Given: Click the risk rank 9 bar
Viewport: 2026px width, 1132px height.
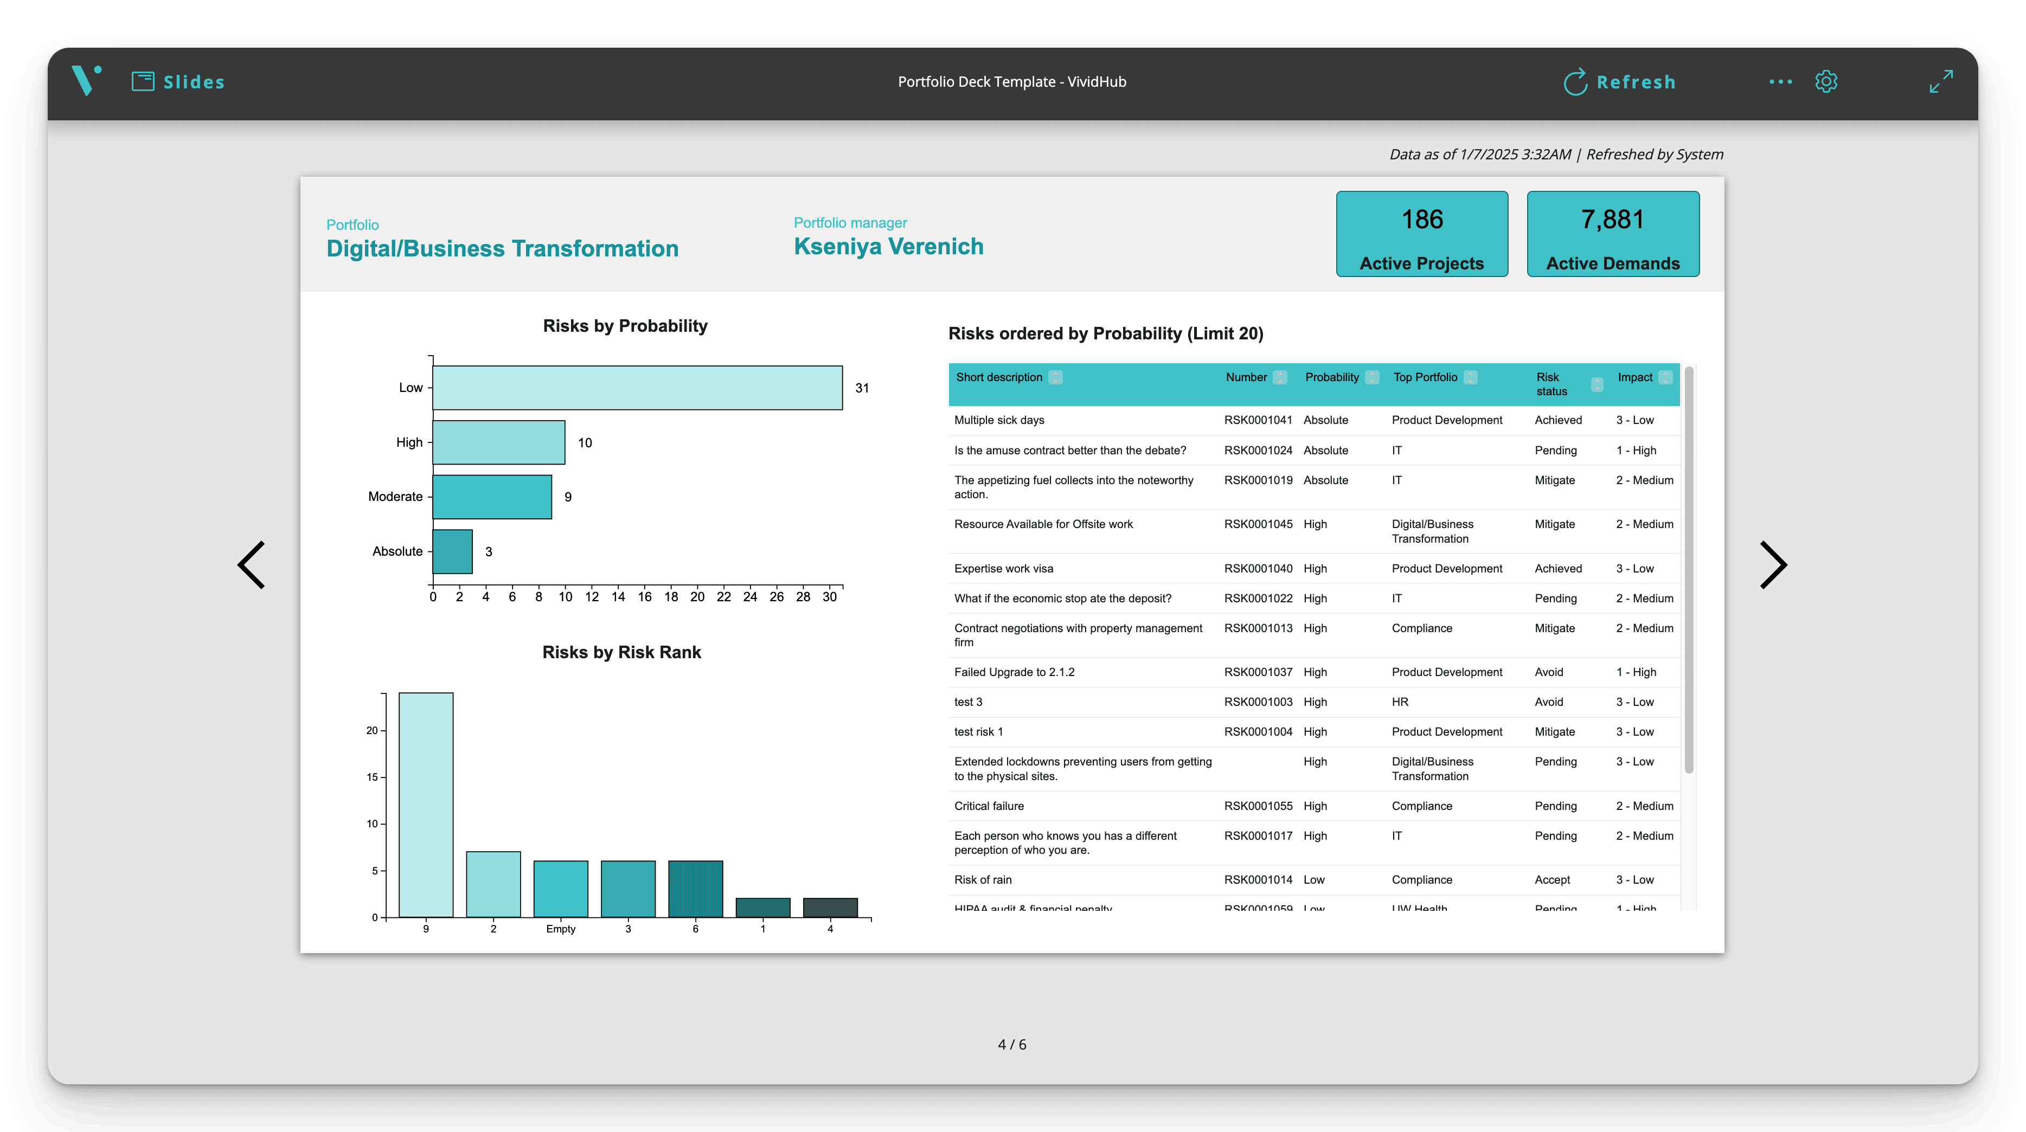Looking at the screenshot, I should (426, 805).
